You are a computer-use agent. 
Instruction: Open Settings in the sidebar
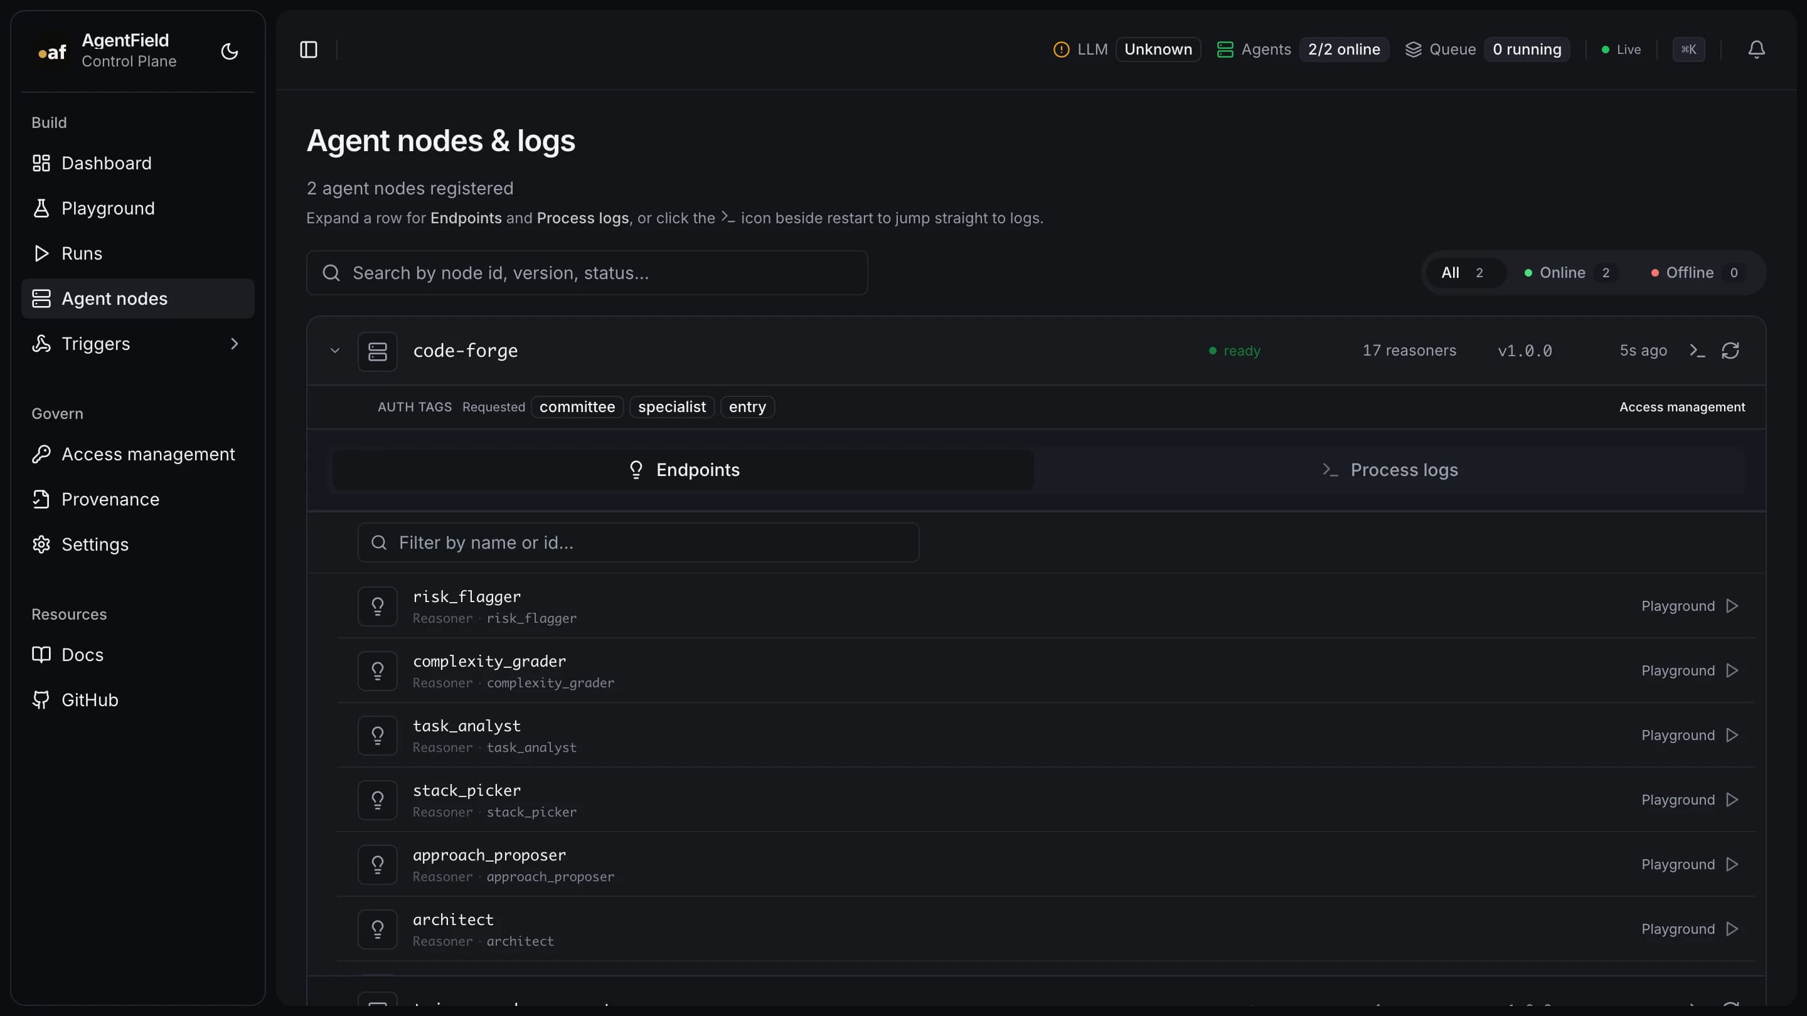coord(137,545)
